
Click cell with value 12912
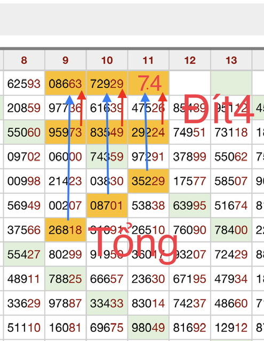tap(231, 328)
